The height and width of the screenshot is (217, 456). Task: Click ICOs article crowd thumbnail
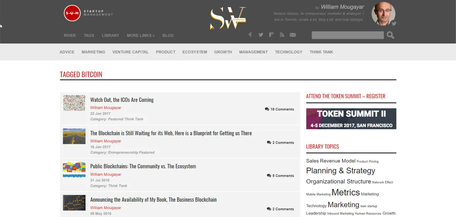click(74, 103)
